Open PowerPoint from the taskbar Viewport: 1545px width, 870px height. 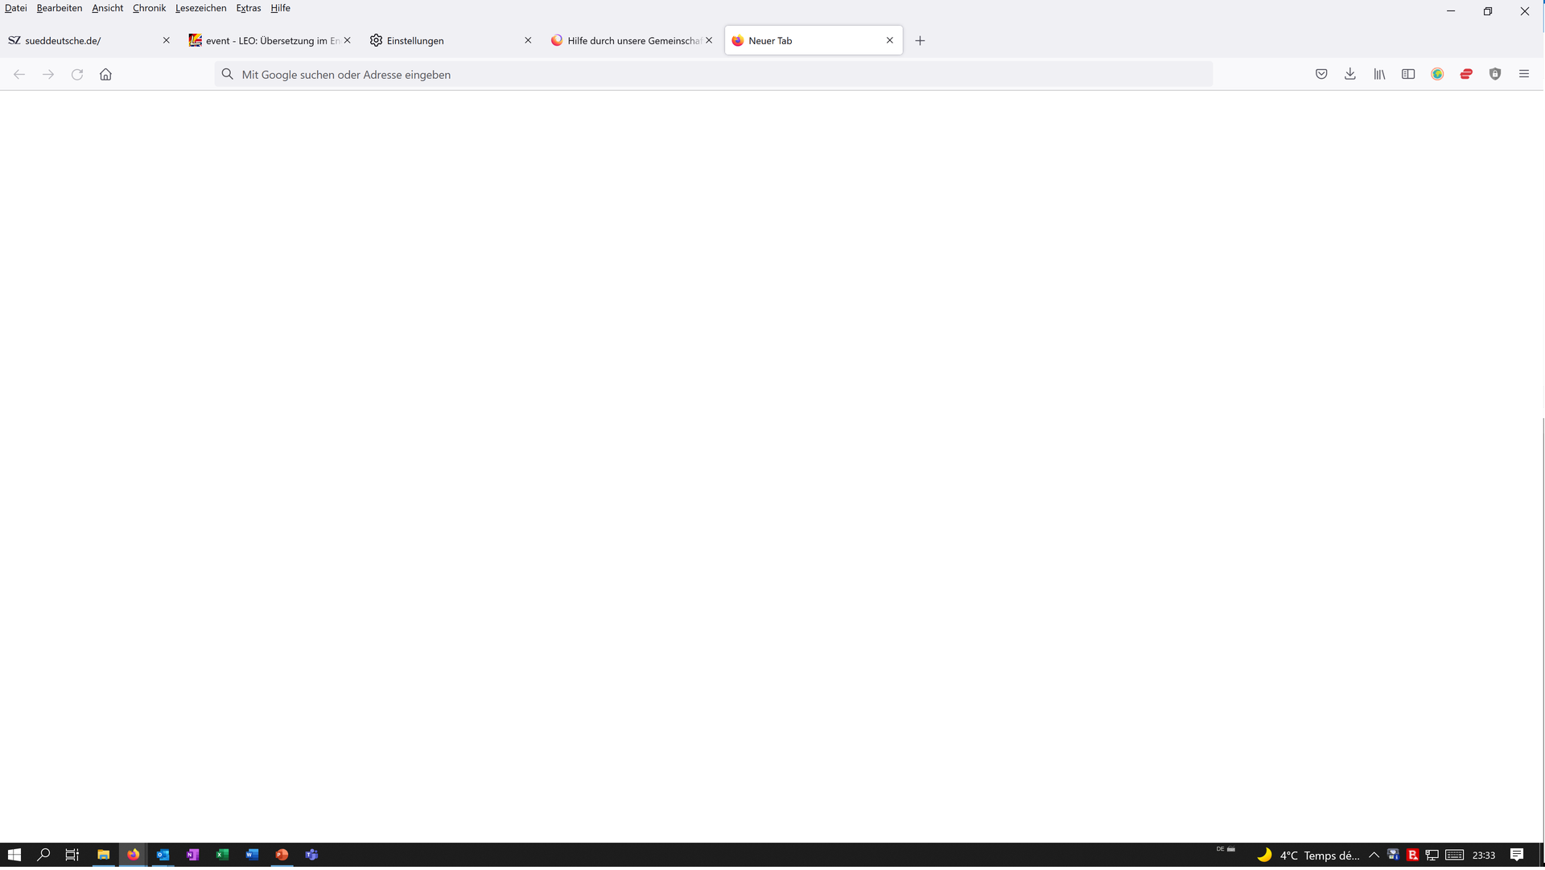pos(282,855)
